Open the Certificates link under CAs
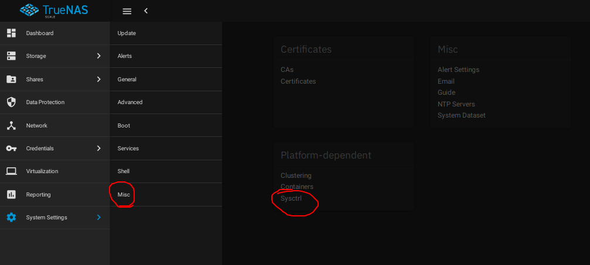Screen dimensions: 590x265 click(298, 81)
